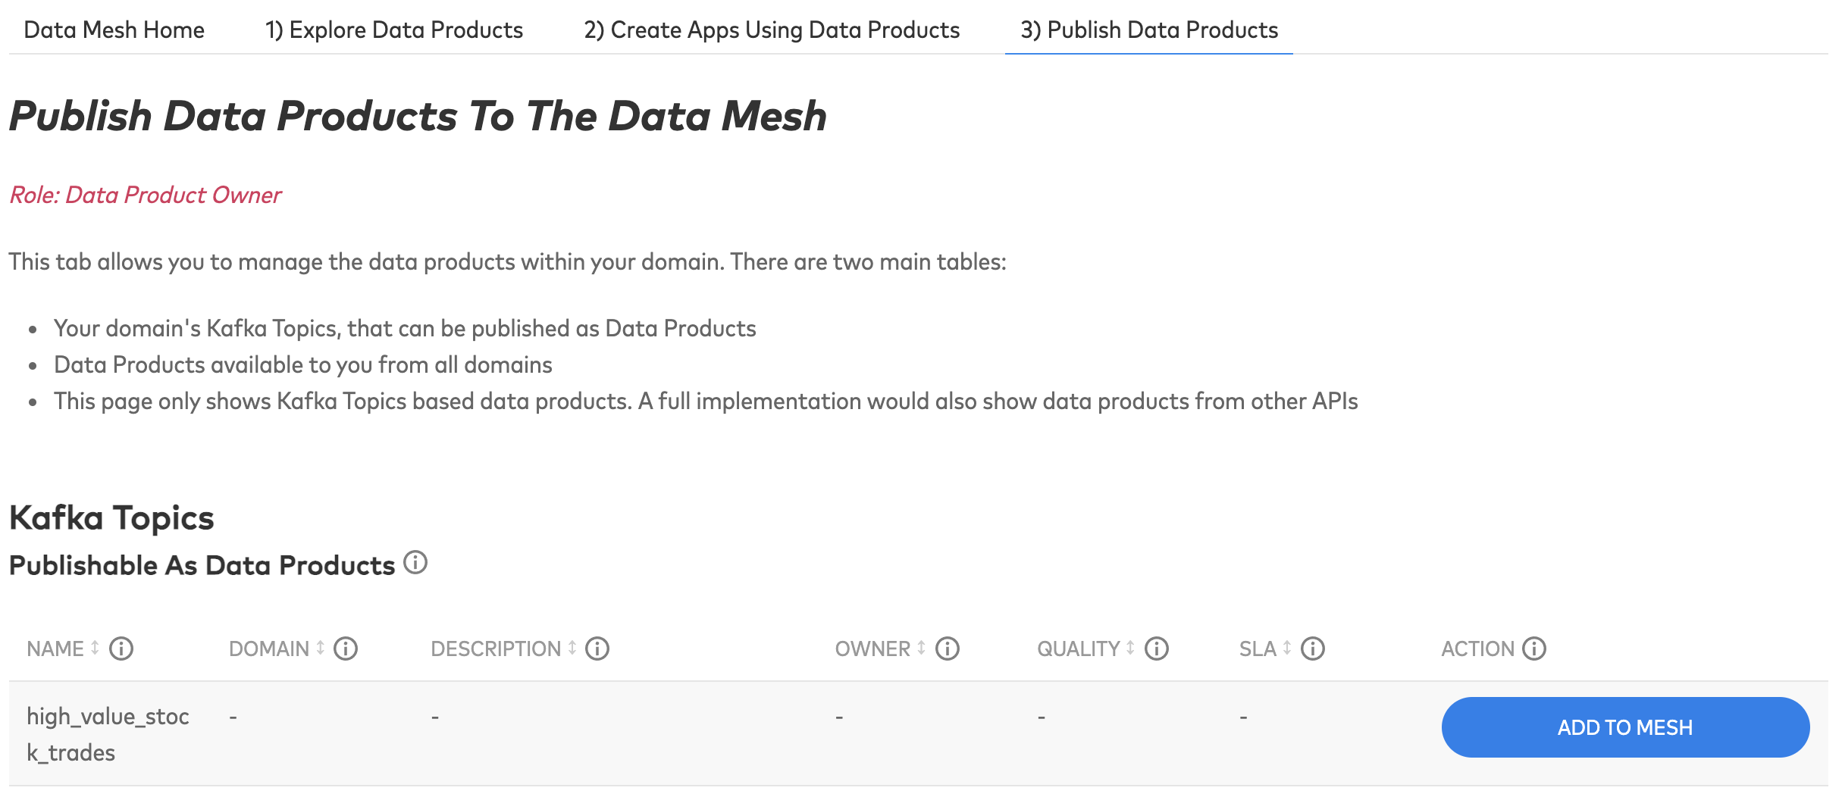The image size is (1842, 797).
Task: Go to Create Apps Using Data Products tab
Action: [x=772, y=30]
